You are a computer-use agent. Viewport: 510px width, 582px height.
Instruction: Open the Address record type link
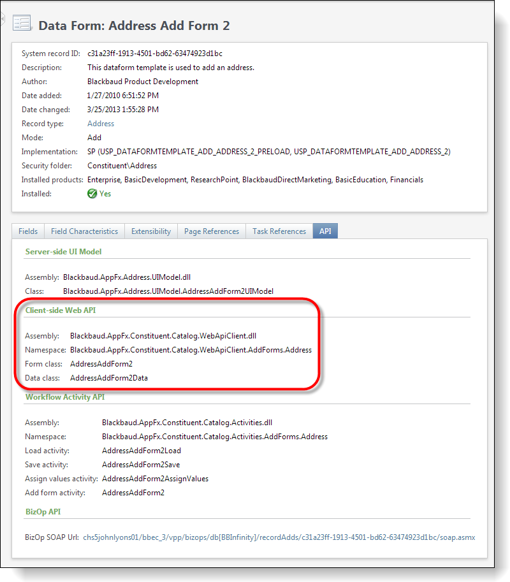101,124
